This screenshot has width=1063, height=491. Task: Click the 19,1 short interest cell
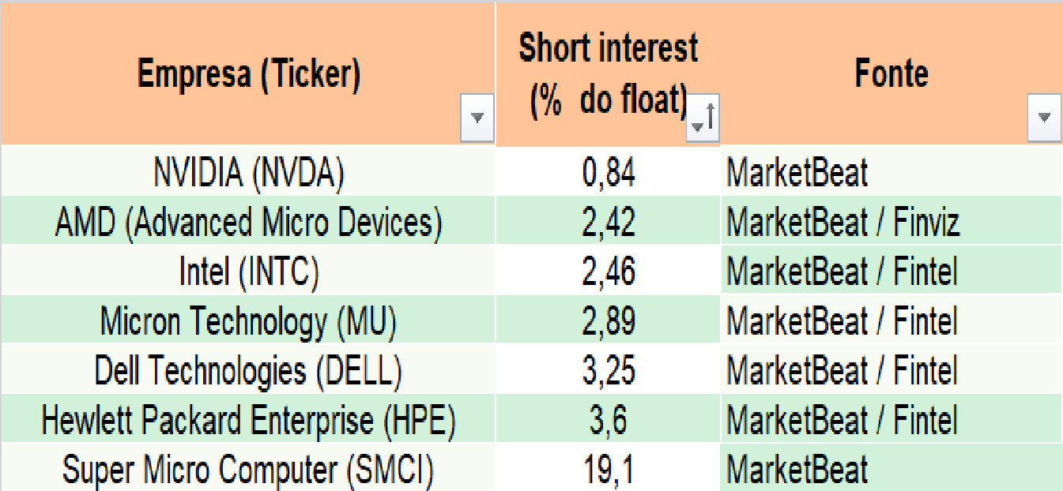(608, 470)
